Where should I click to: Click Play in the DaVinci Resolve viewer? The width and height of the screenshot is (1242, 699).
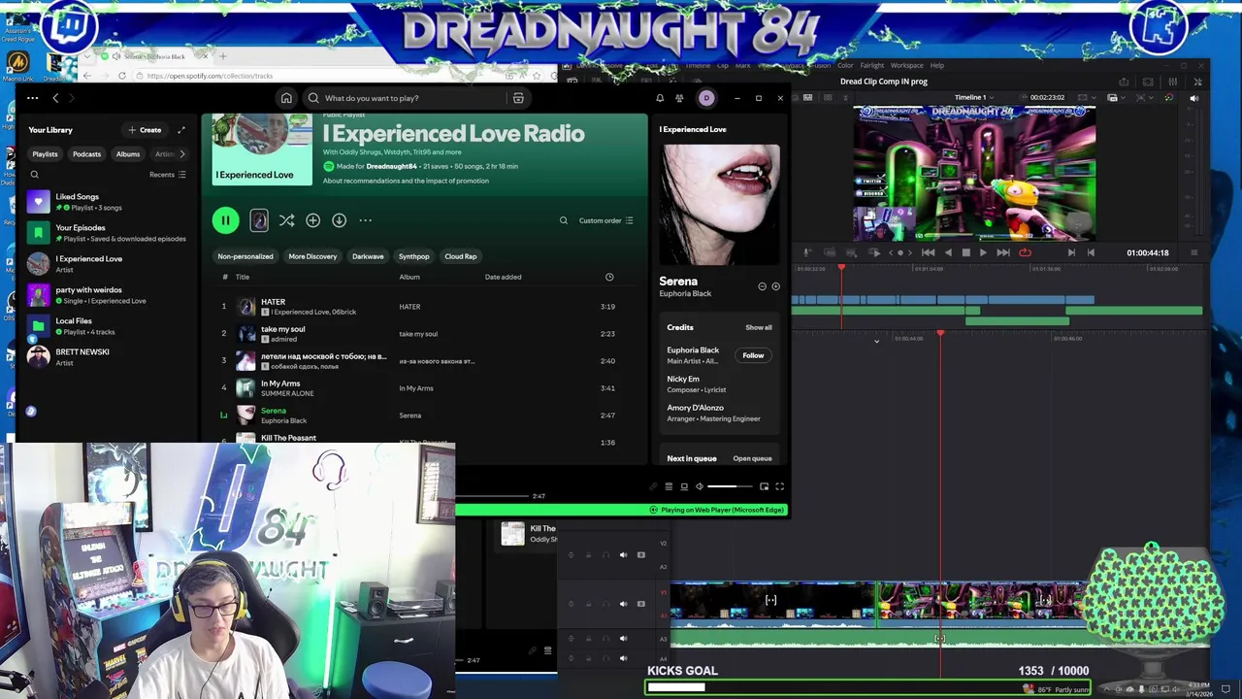(x=983, y=252)
